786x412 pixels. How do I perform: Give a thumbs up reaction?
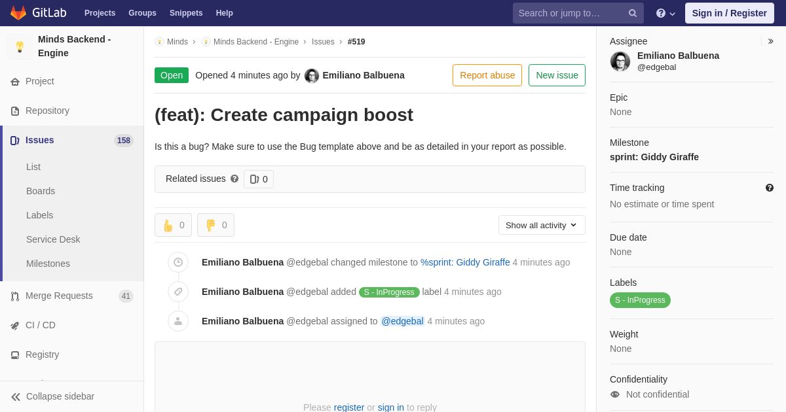coord(173,225)
